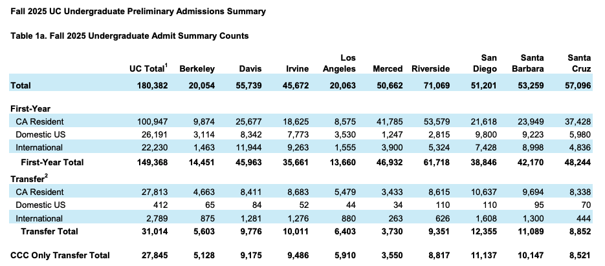The width and height of the screenshot is (605, 266).
Task: Click the Transfer Total value 31,014
Action: click(x=155, y=231)
